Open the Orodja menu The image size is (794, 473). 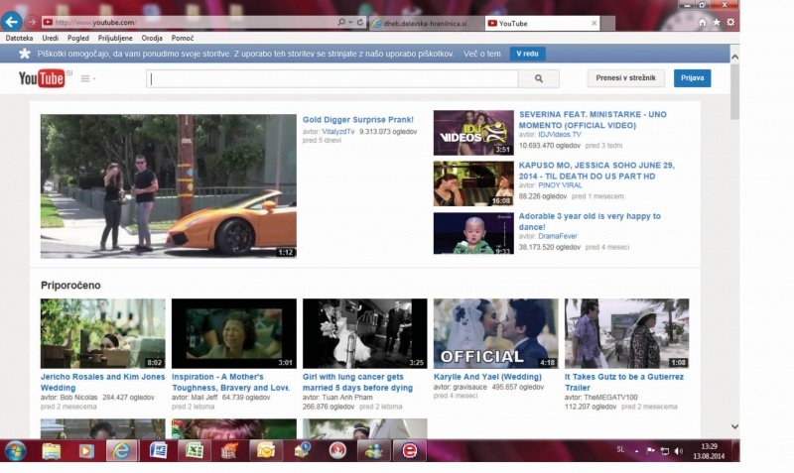coord(152,38)
